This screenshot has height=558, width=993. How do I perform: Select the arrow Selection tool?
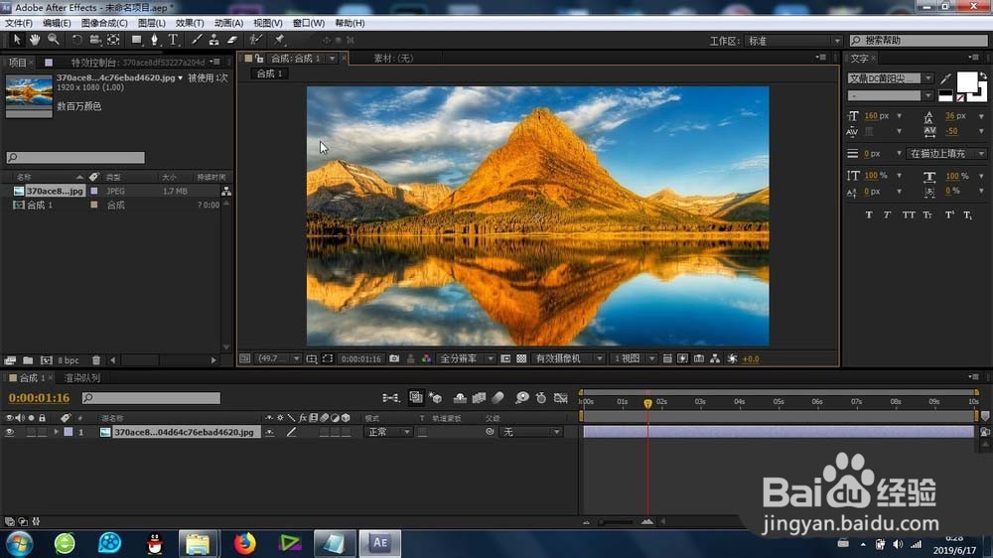(x=17, y=40)
